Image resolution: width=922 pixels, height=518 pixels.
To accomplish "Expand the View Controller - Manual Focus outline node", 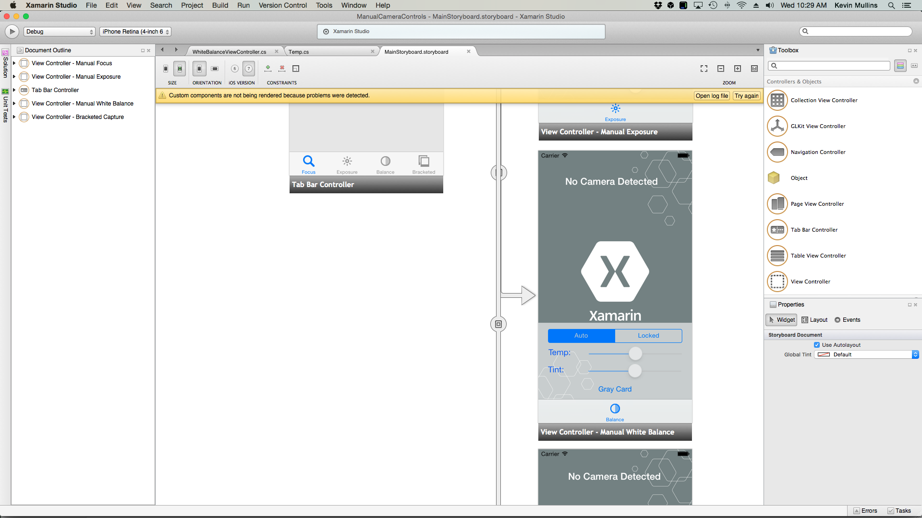I will click(13, 63).
